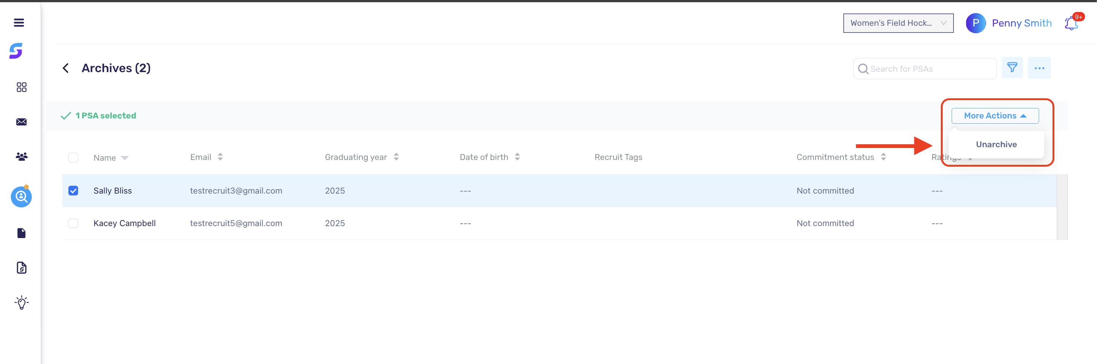The width and height of the screenshot is (1097, 364).
Task: Click the name Kacey Campbell
Action: (124, 223)
